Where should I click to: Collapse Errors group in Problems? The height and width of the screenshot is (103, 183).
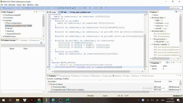tap(48, 84)
